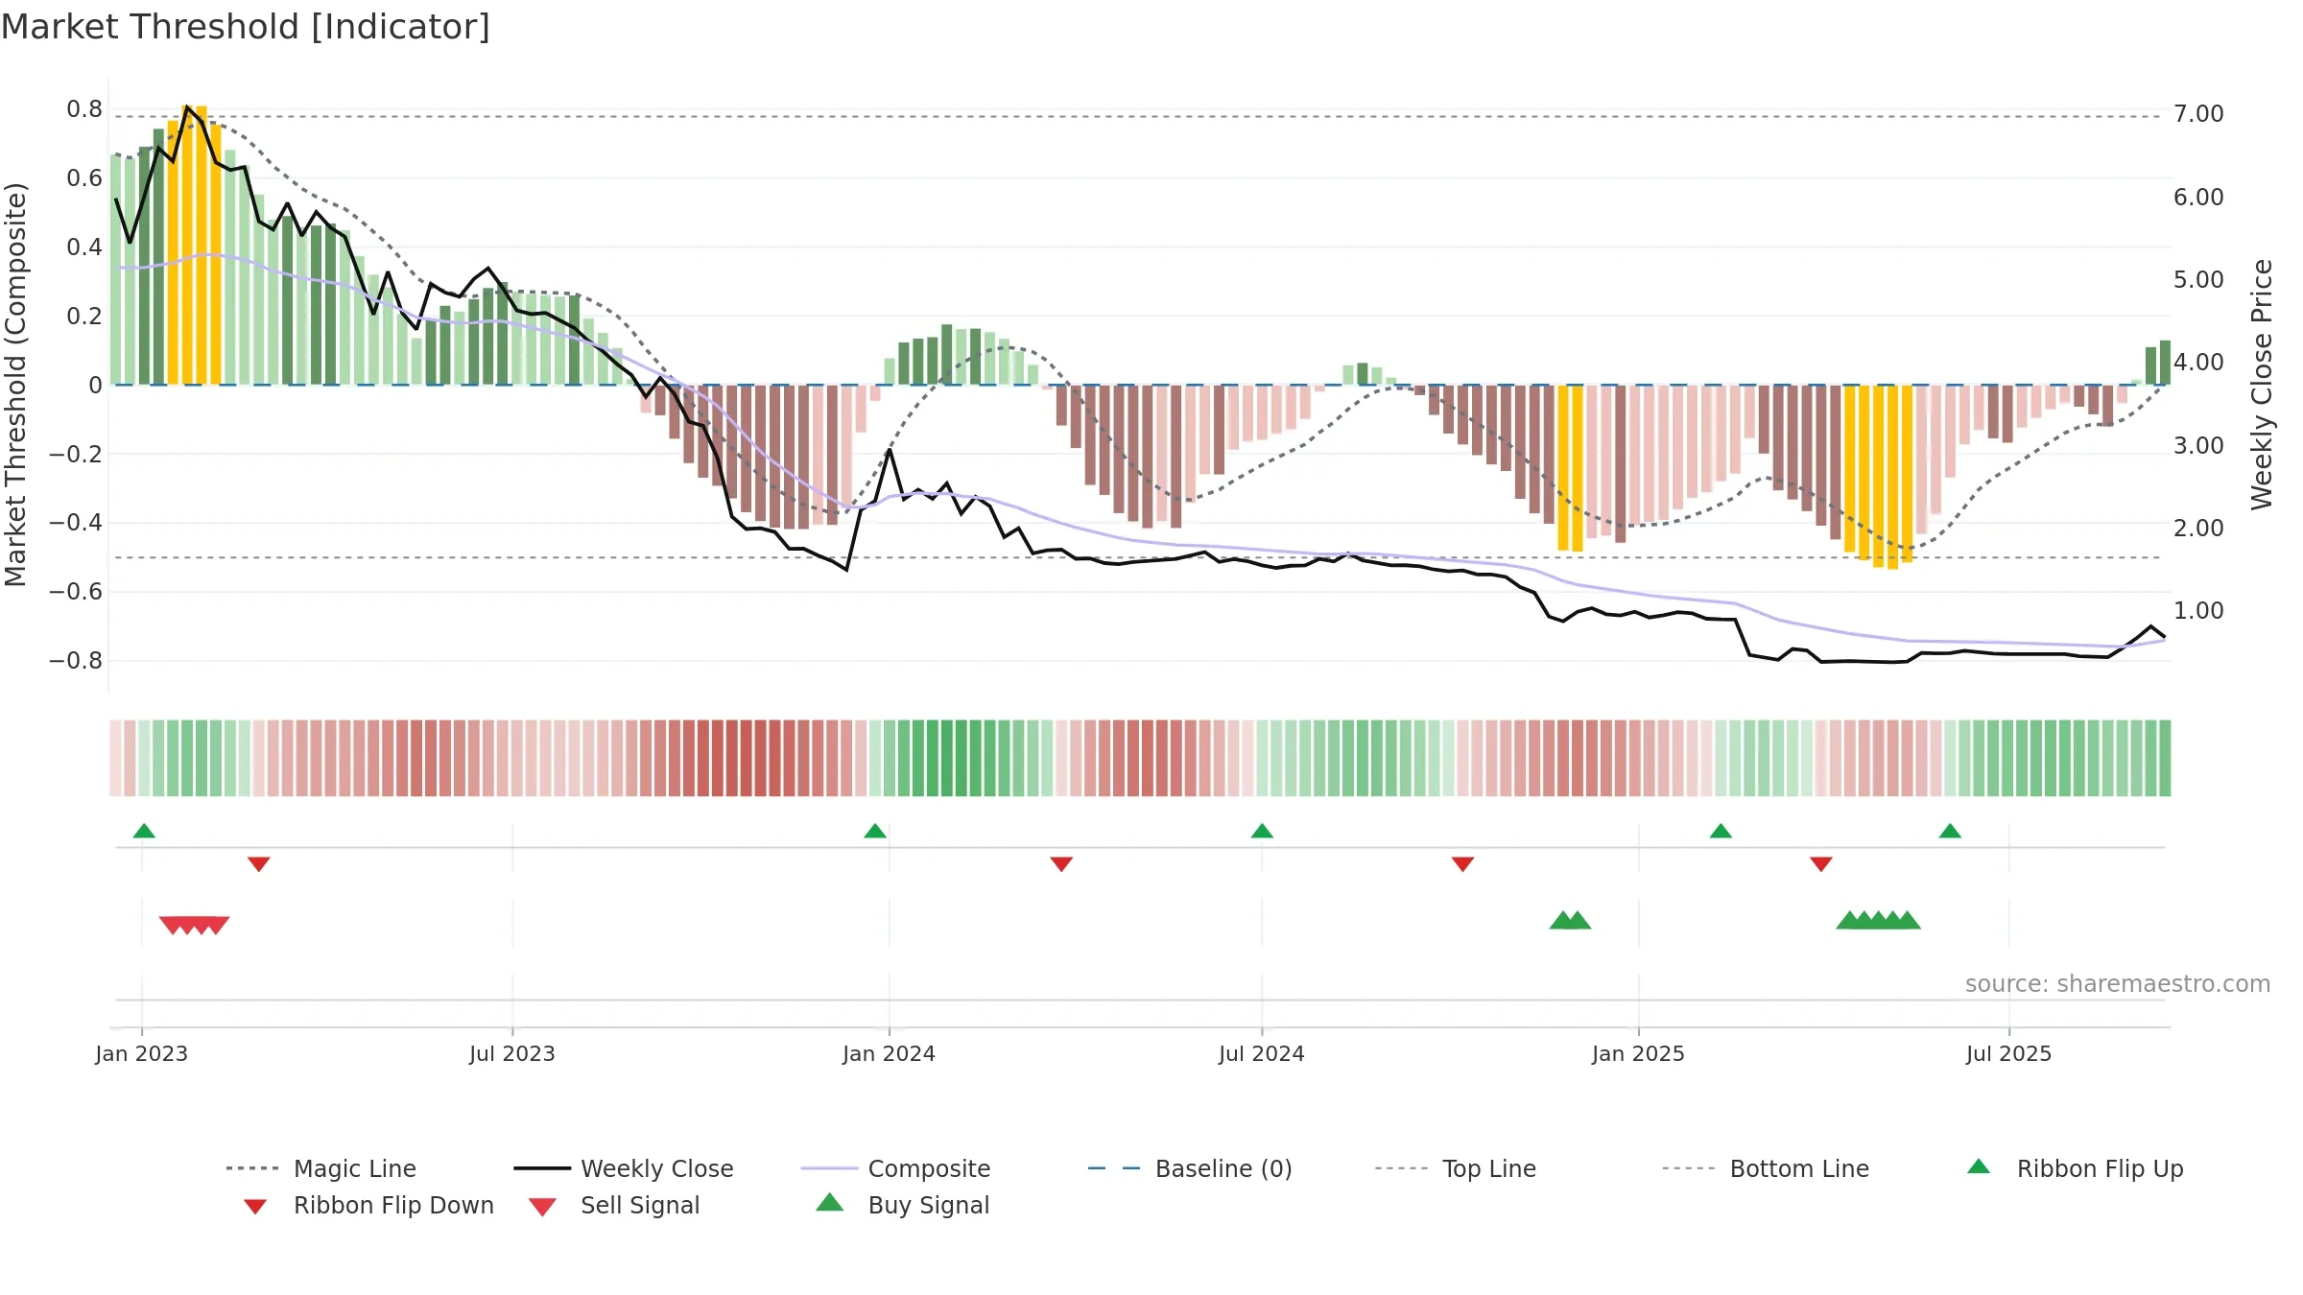
Task: Click the ribbon flip down marker after Jan 2024
Action: pos(1061,864)
